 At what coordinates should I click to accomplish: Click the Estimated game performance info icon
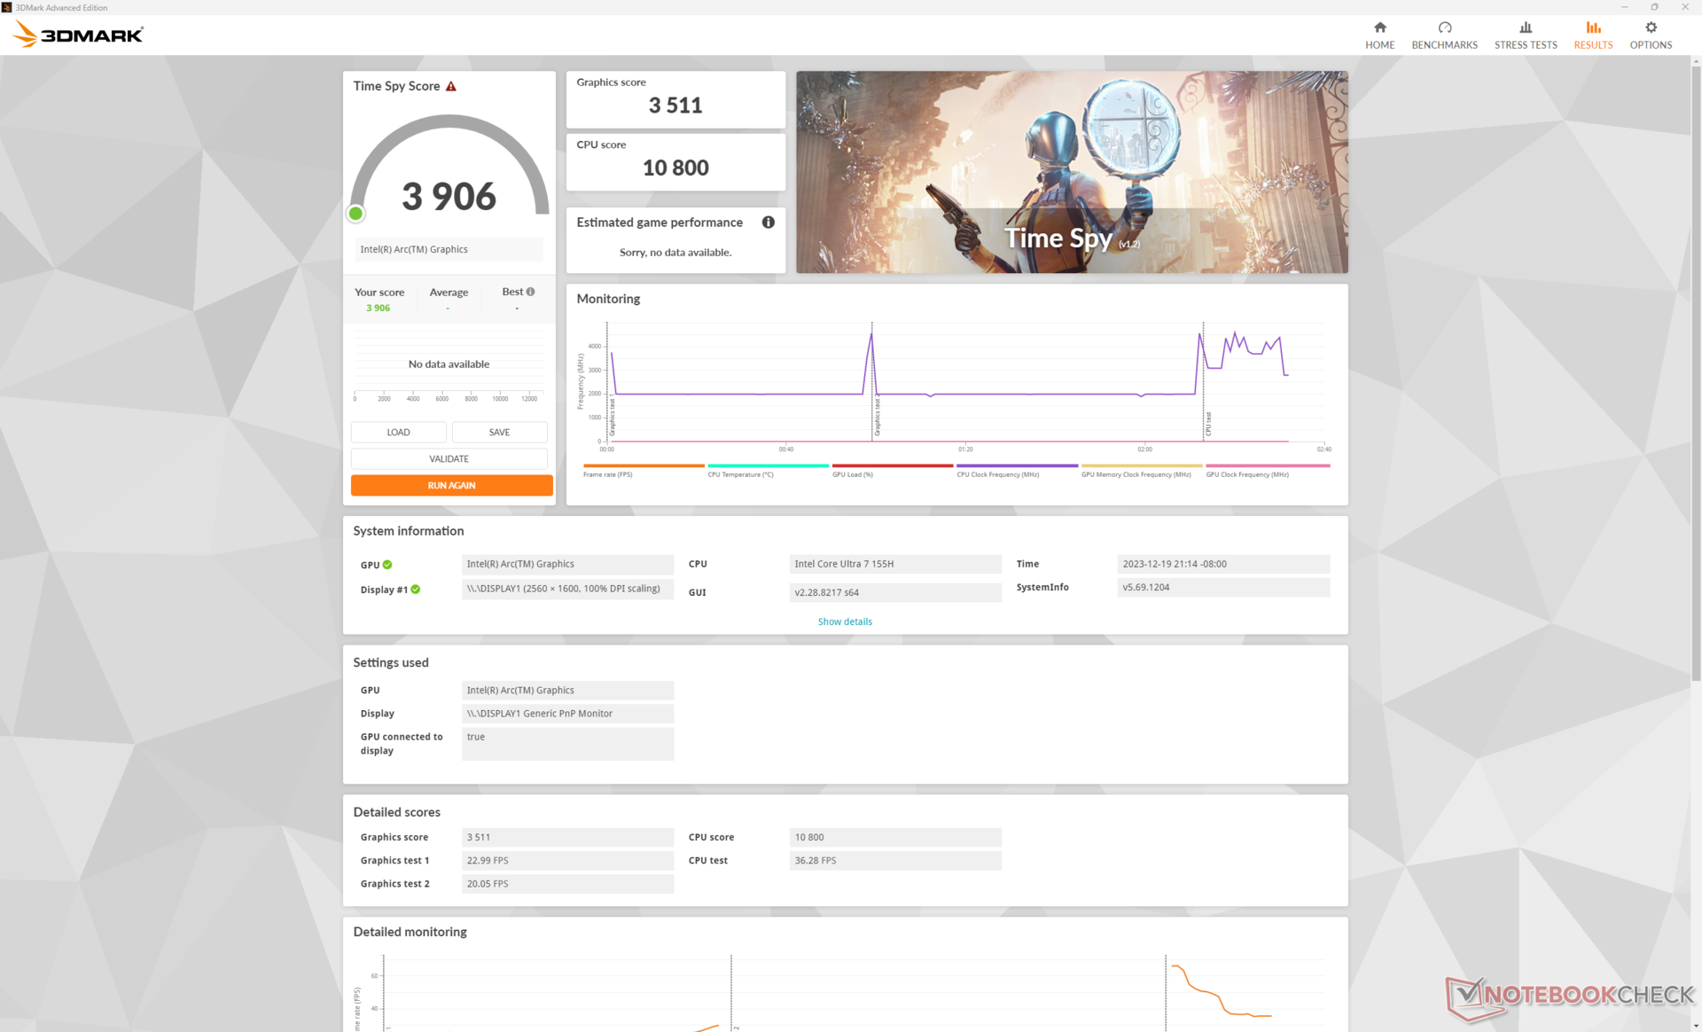pyautogui.click(x=768, y=223)
